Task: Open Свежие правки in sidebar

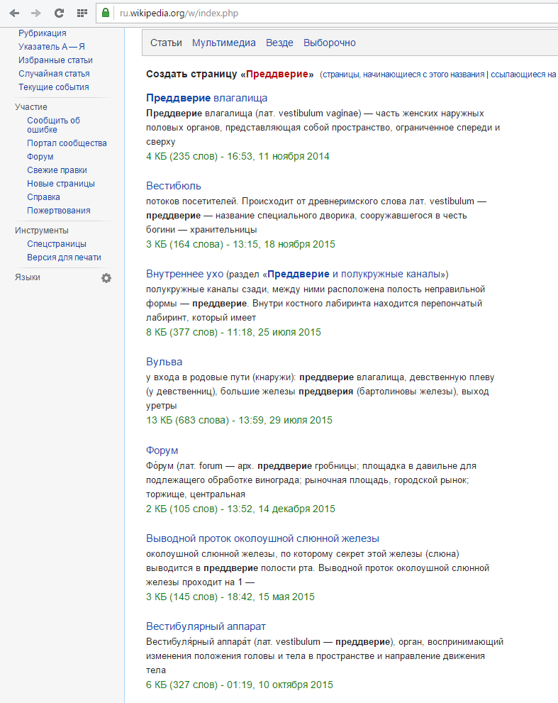Action: point(57,170)
